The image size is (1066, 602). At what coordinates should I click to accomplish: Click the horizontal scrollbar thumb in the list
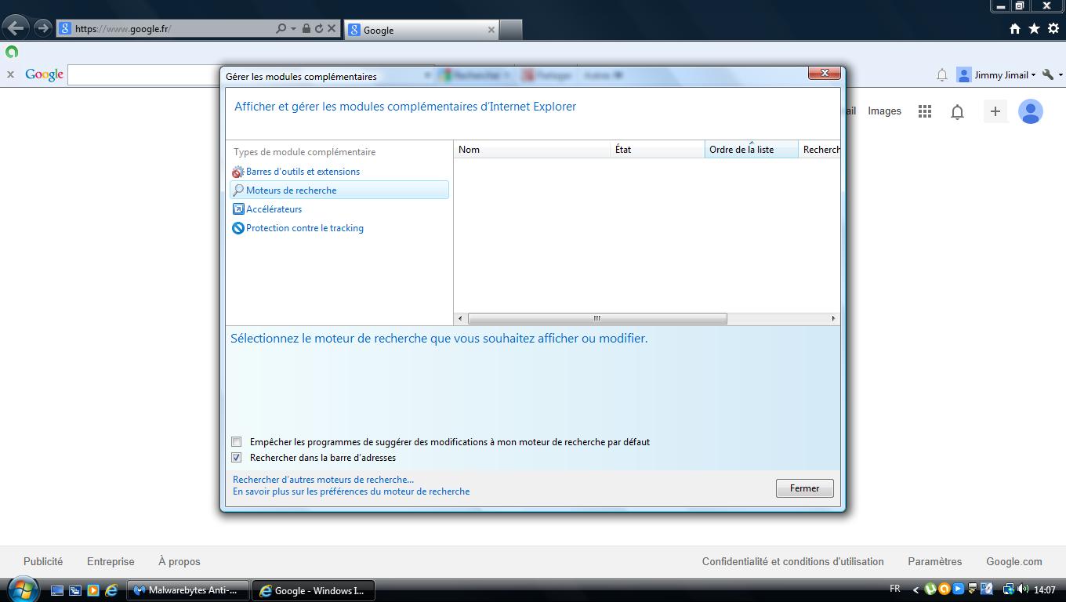point(597,318)
